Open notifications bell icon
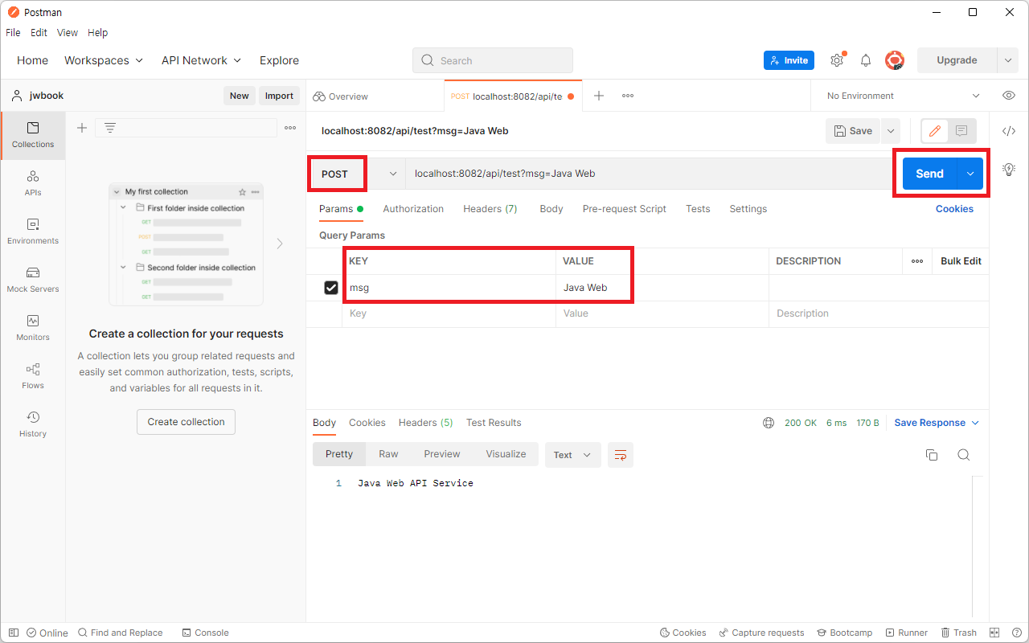This screenshot has width=1029, height=643. (866, 60)
